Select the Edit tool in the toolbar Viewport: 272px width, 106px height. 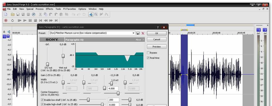[x=91, y=14]
